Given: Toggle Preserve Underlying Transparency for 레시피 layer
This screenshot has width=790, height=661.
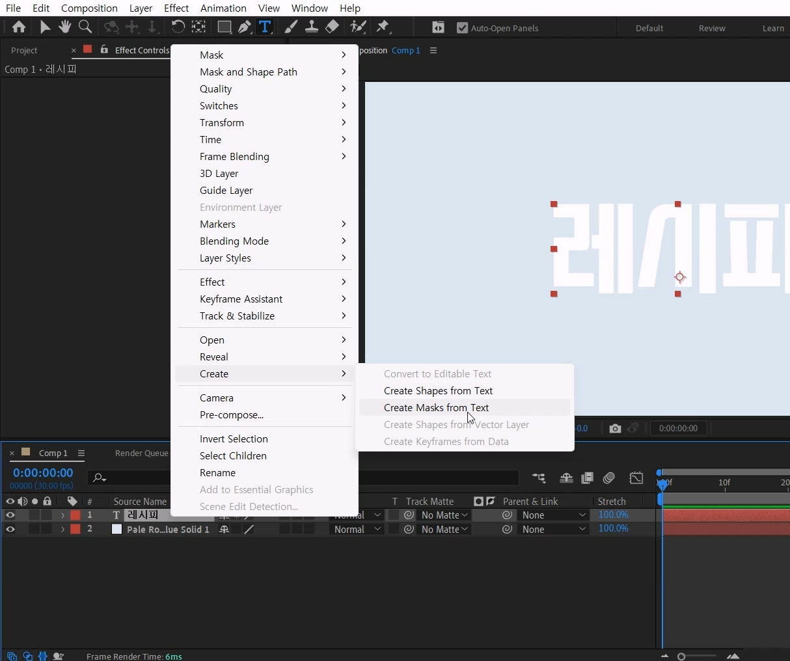Looking at the screenshot, I should coord(394,515).
